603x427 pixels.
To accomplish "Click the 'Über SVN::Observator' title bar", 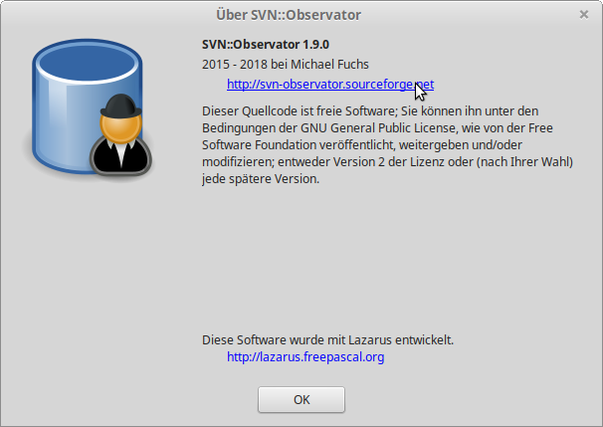I will point(289,15).
